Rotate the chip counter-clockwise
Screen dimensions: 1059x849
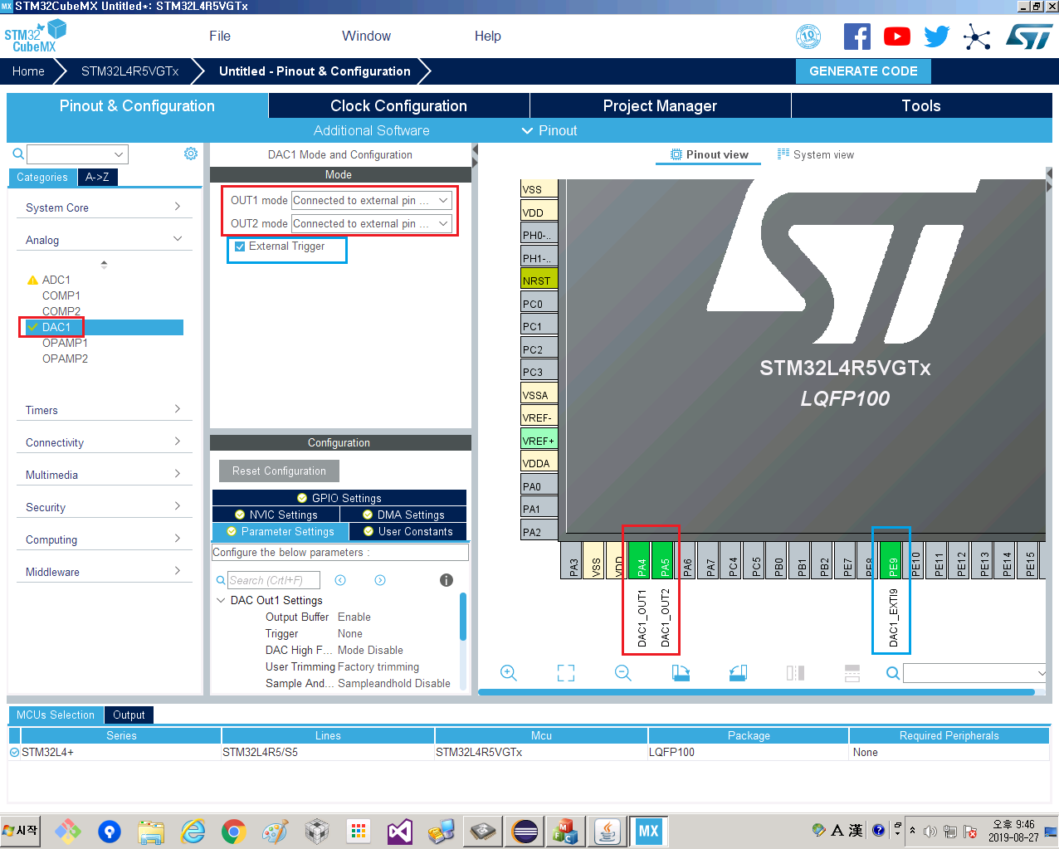pyautogui.click(x=738, y=673)
